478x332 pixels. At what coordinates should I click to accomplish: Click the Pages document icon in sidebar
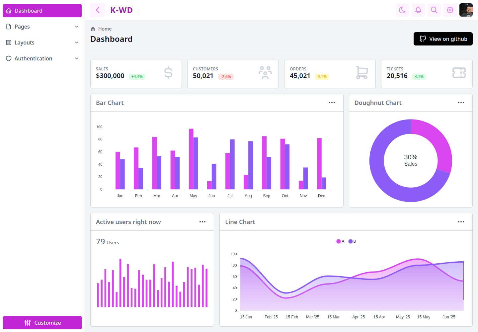click(9, 27)
